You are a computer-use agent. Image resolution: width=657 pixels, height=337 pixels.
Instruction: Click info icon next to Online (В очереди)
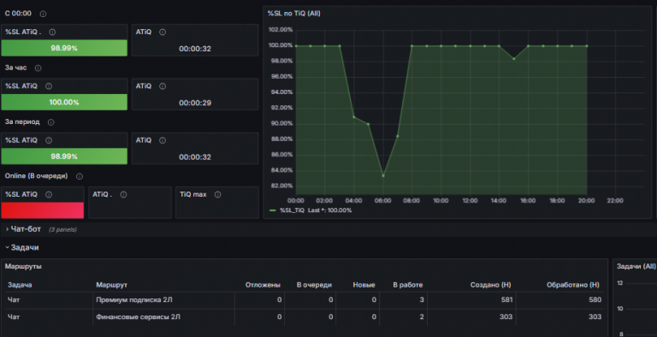(x=80, y=176)
